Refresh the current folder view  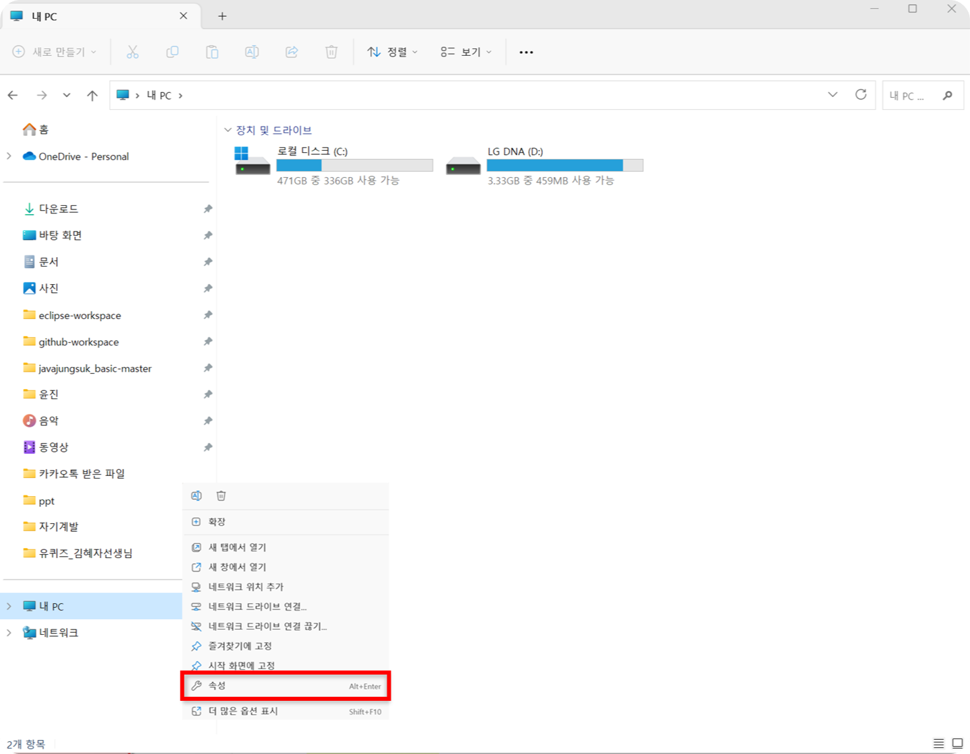point(861,95)
